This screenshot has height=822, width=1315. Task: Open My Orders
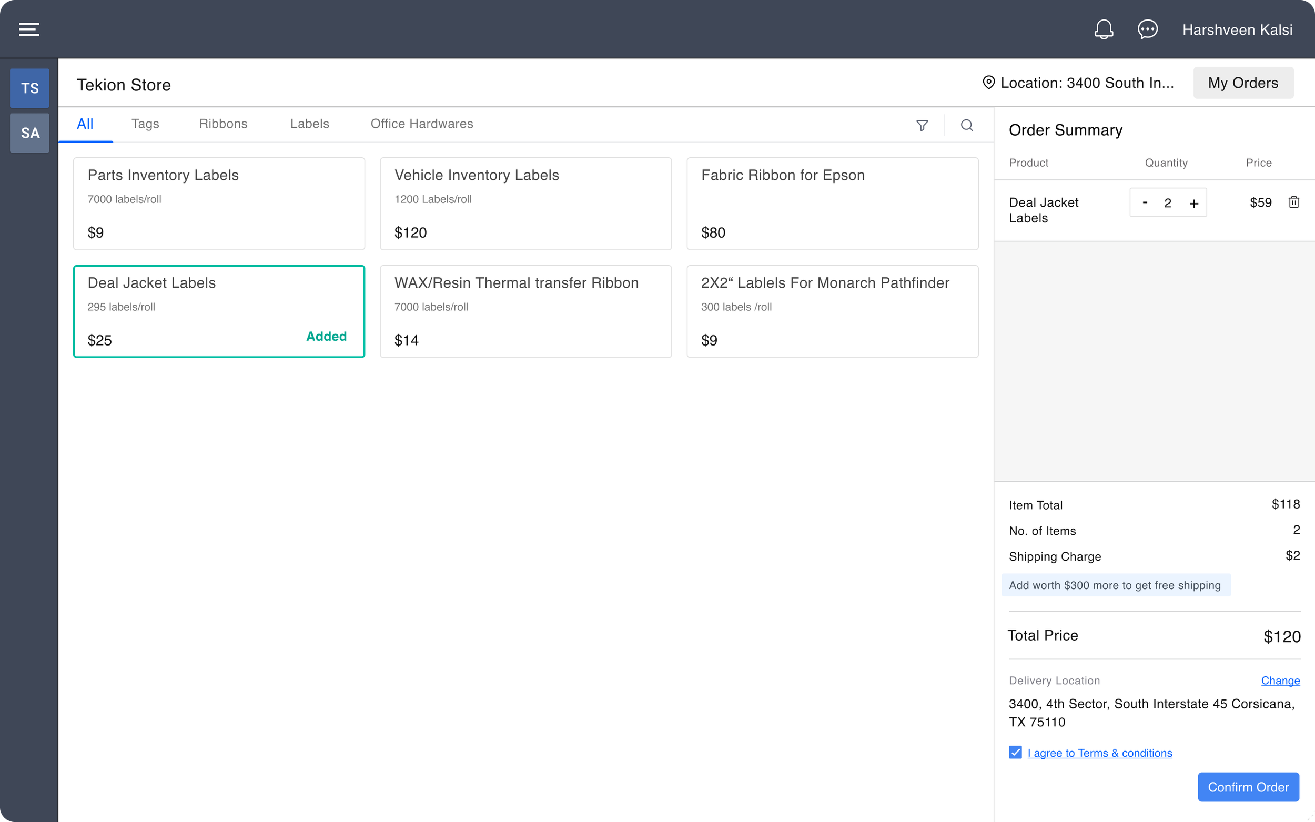1243,83
